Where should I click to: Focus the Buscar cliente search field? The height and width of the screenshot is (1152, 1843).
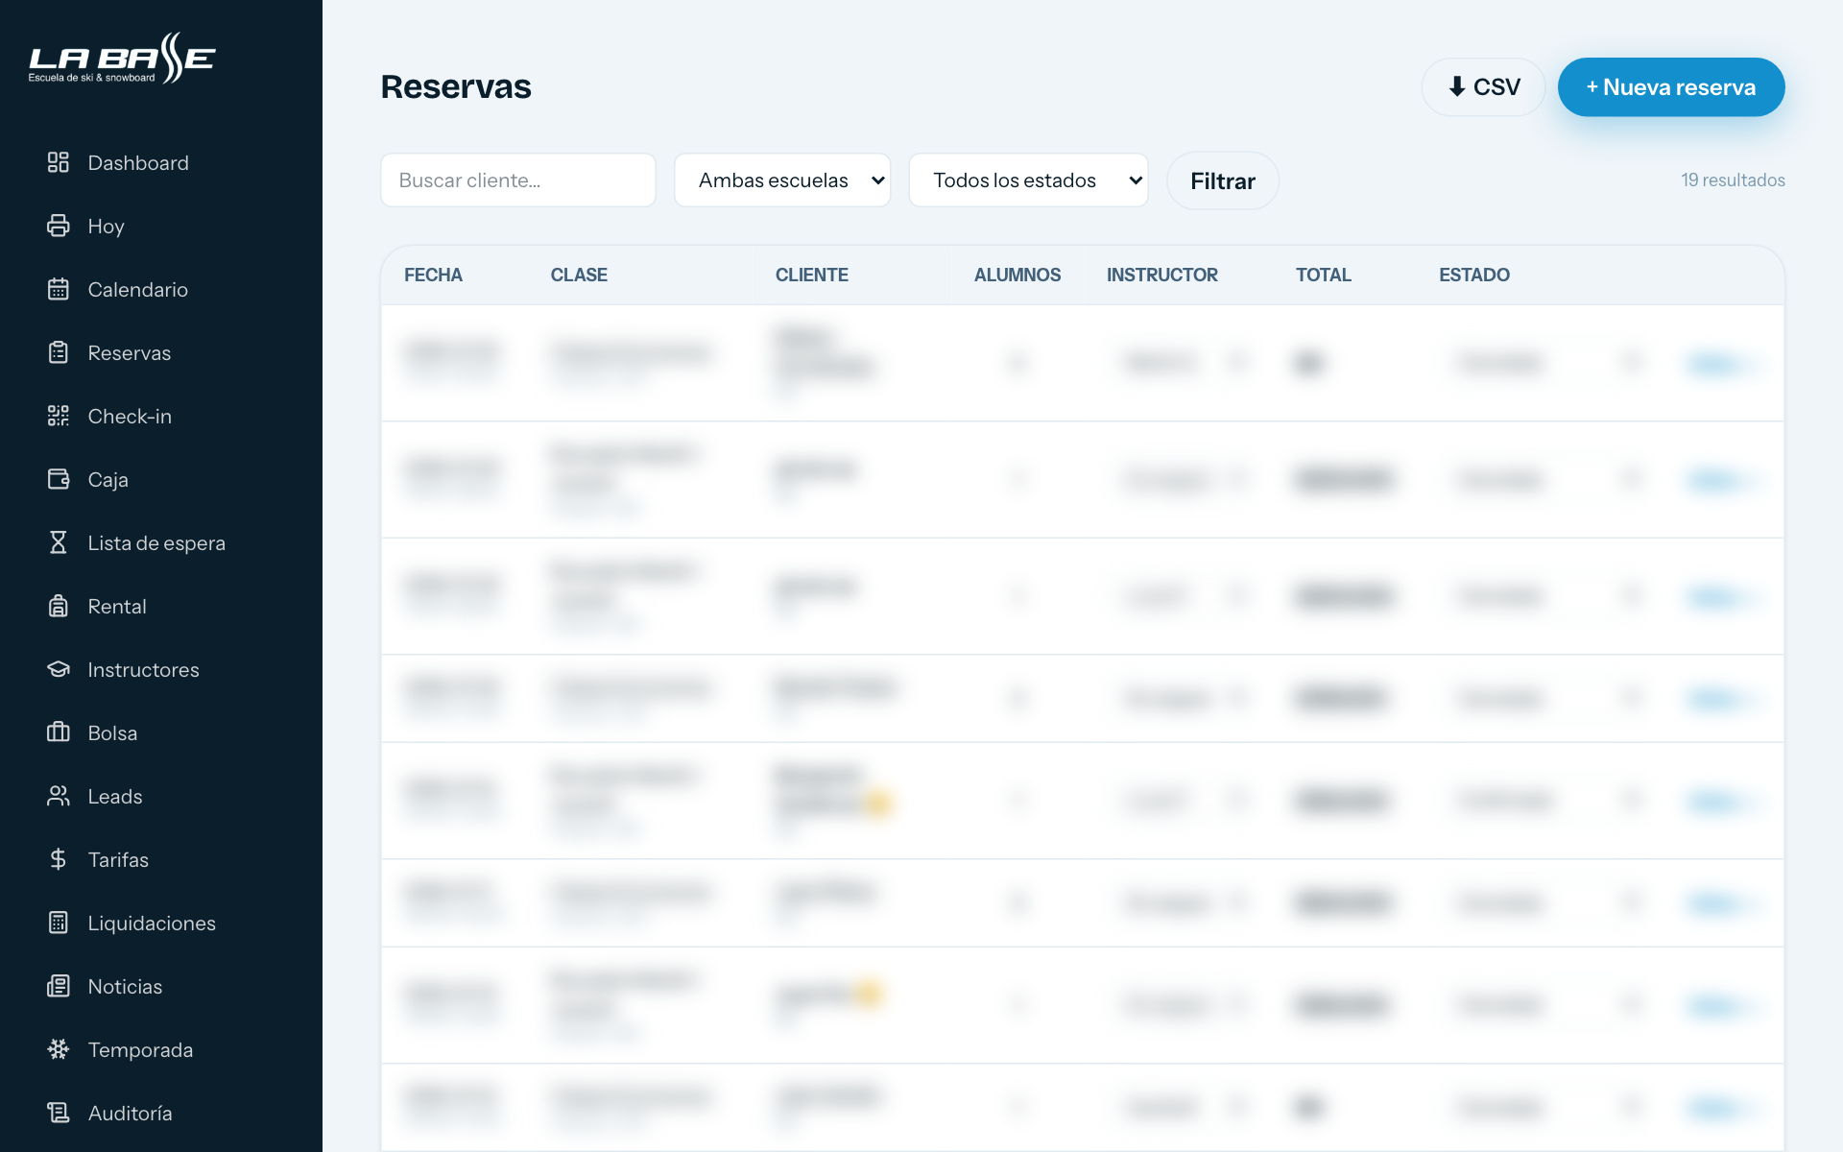(x=518, y=180)
